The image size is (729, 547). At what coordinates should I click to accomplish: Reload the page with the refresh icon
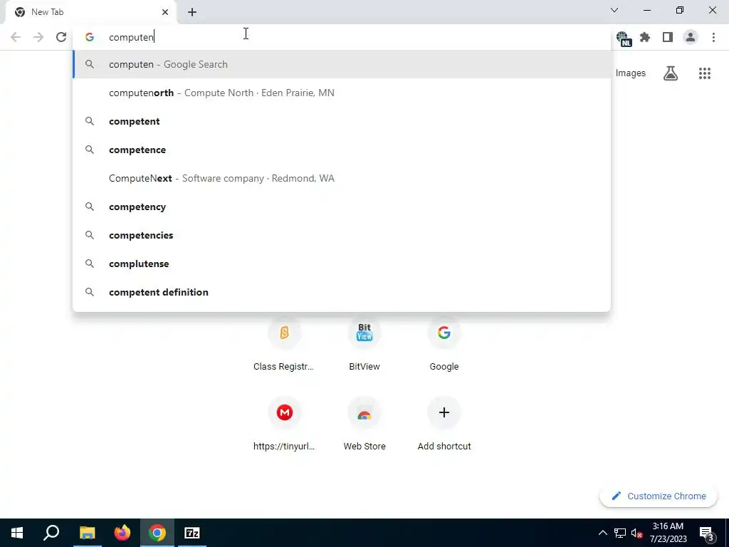(x=61, y=37)
